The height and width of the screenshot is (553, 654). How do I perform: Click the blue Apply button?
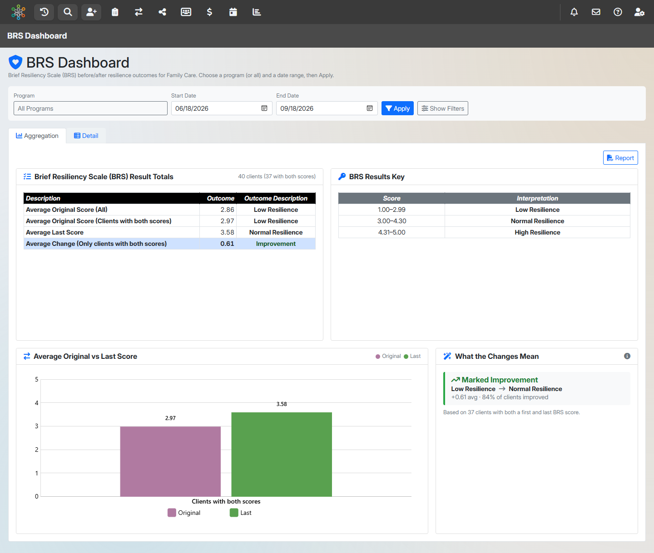(x=397, y=108)
